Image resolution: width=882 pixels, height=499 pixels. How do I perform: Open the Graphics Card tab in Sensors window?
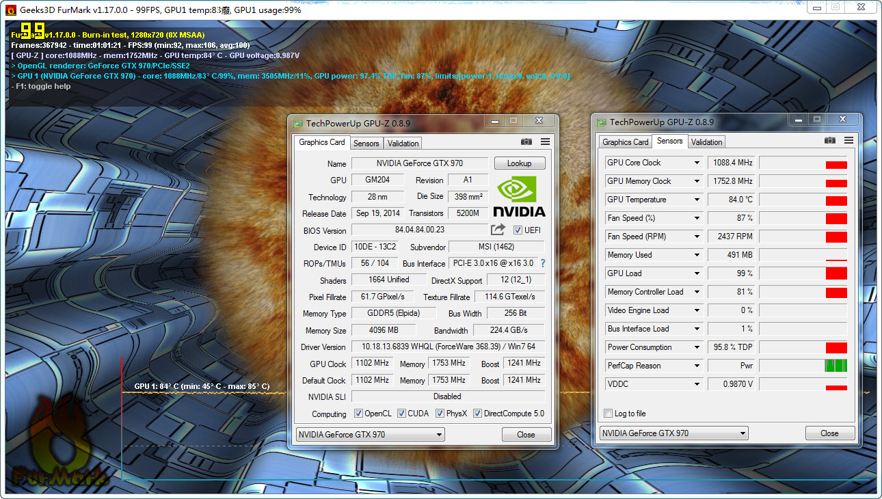tap(625, 142)
